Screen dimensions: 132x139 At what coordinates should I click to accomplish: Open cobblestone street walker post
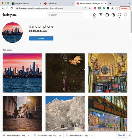pyautogui.click(x=22, y=114)
